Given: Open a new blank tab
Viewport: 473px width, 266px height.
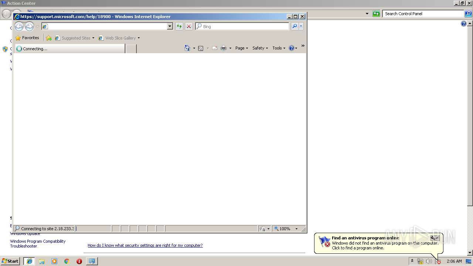Looking at the screenshot, I should point(131,49).
